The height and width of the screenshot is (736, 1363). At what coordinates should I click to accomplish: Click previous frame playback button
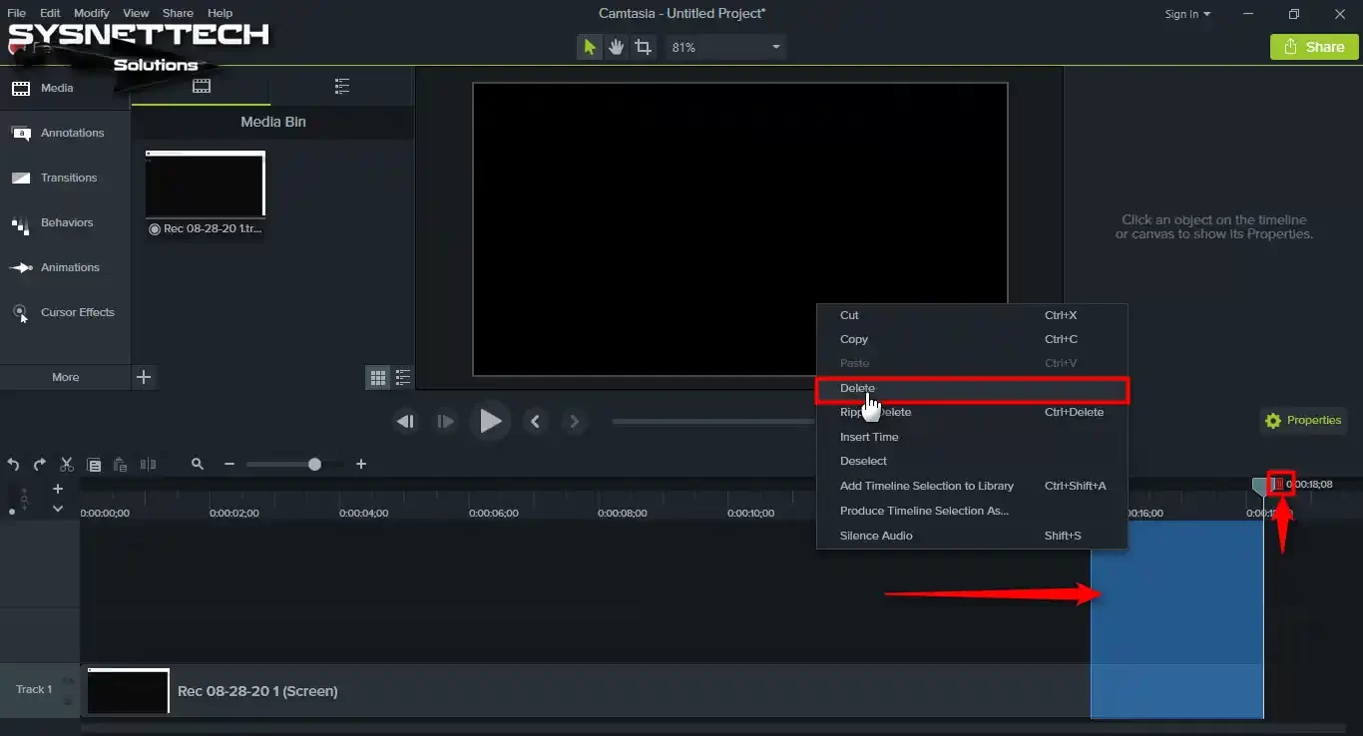[x=405, y=422]
